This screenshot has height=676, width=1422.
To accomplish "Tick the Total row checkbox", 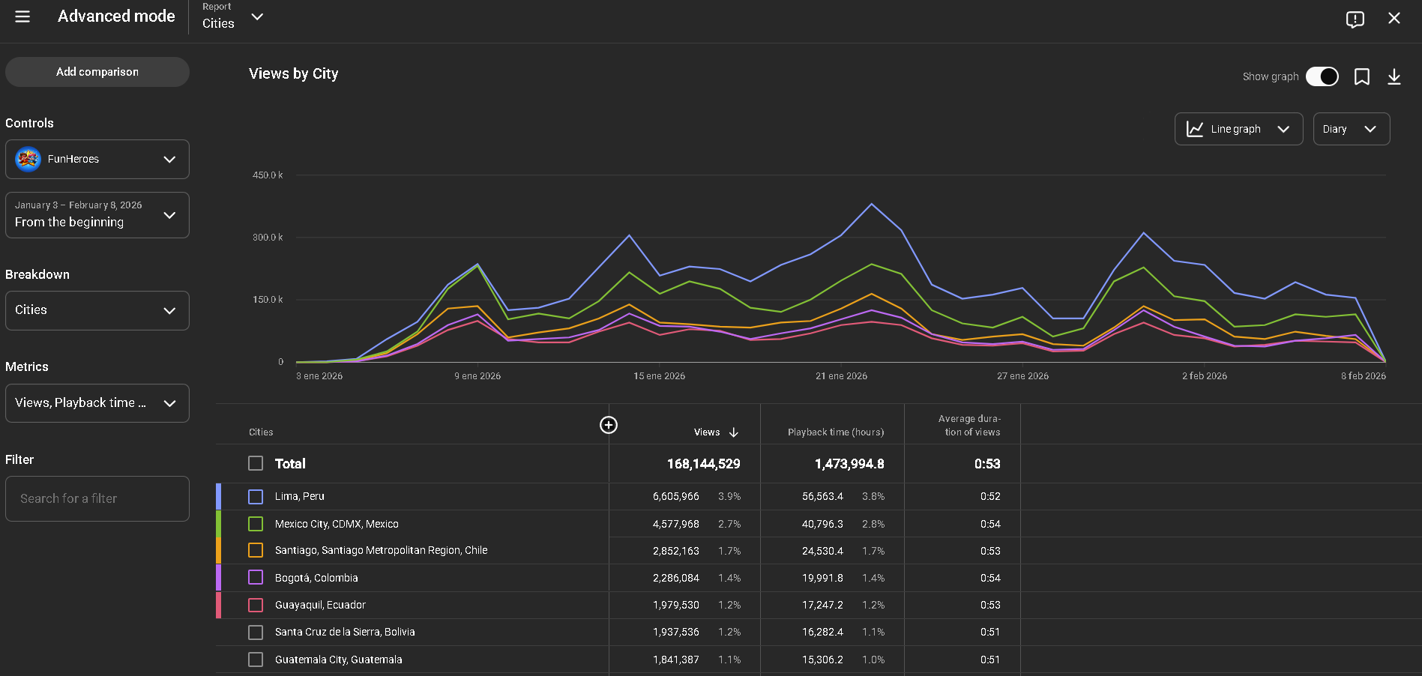I will pyautogui.click(x=256, y=463).
